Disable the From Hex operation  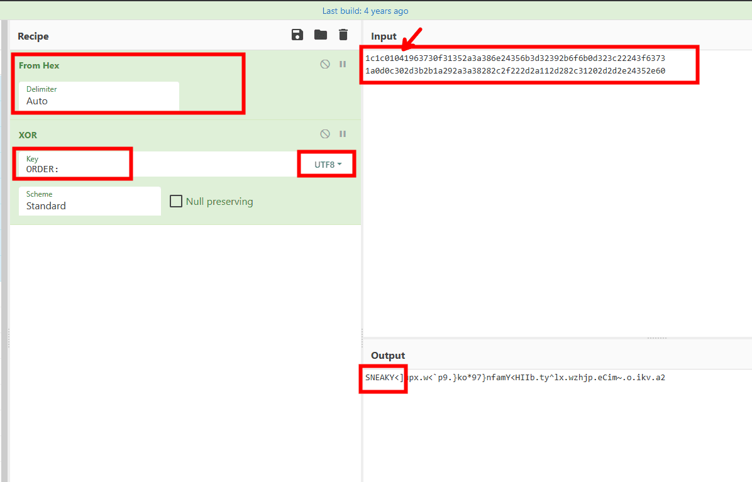coord(325,64)
